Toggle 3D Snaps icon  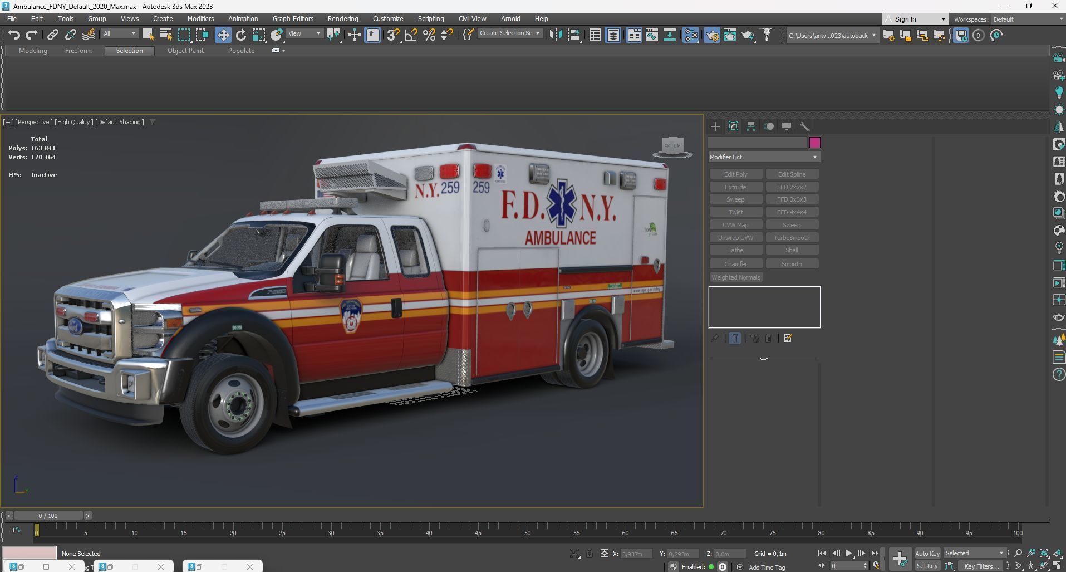(393, 35)
